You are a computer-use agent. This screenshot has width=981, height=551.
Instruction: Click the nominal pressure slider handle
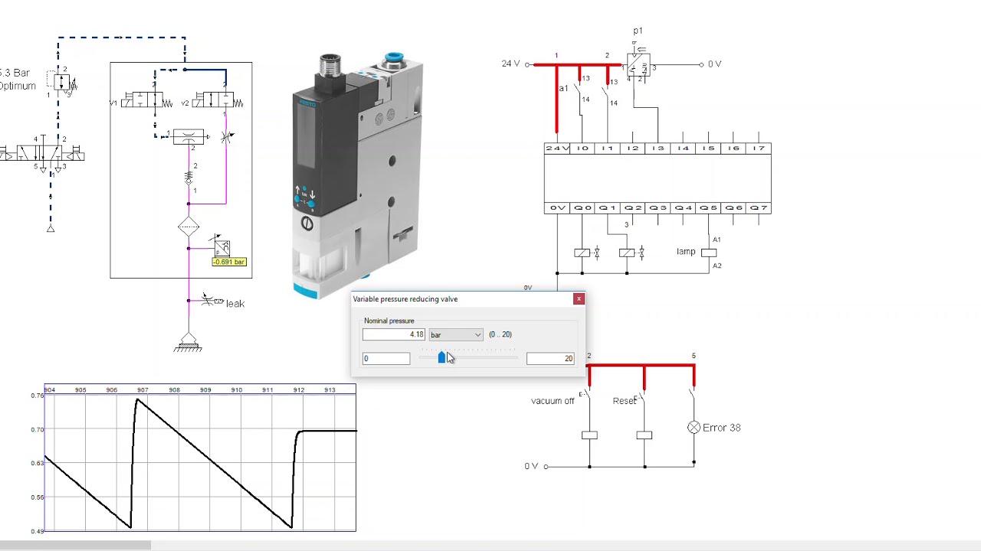(x=441, y=357)
